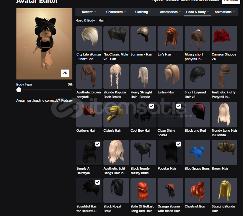
Task: Click the Get More button
Action: (x=231, y=1)
